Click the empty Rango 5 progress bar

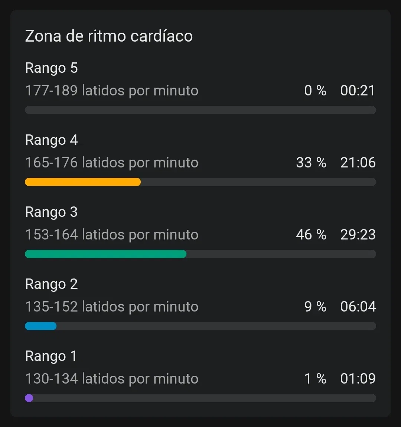(x=200, y=110)
